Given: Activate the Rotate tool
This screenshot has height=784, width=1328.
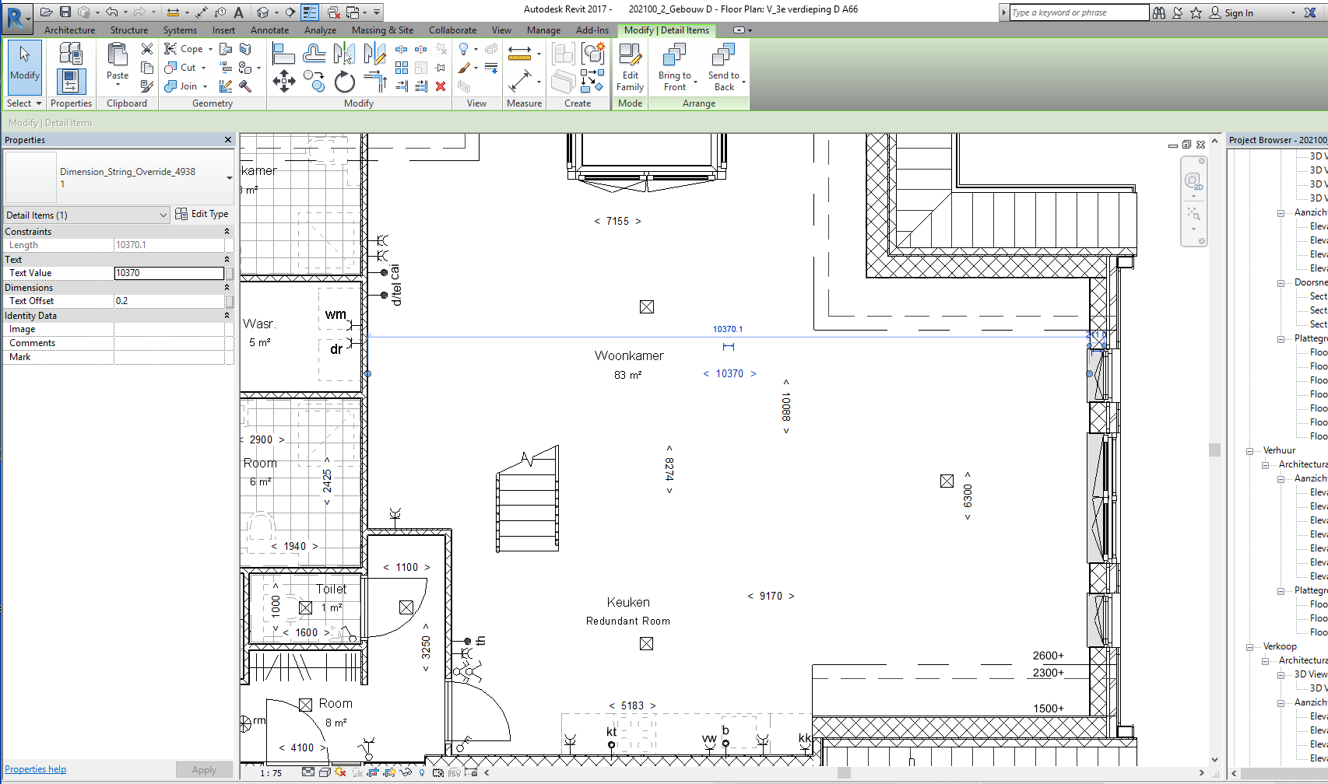Looking at the screenshot, I should click(x=344, y=82).
